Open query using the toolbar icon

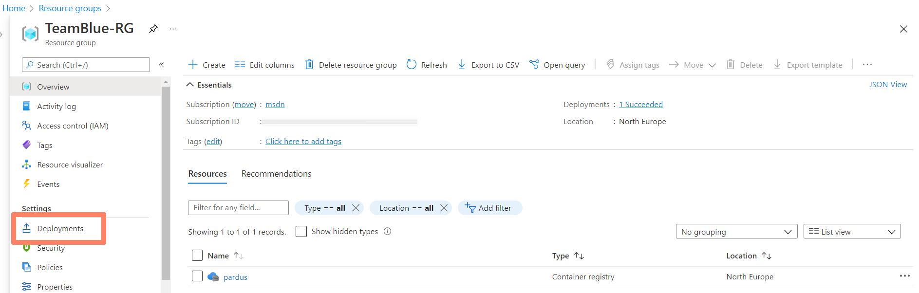pos(534,65)
